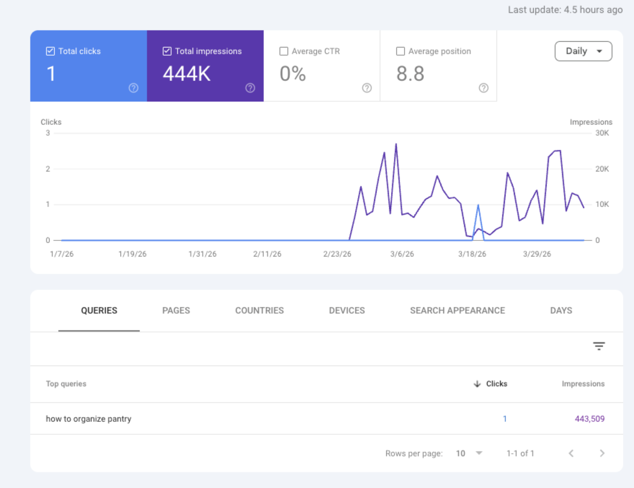Uncheck the Total impressions checkbox

(x=167, y=51)
